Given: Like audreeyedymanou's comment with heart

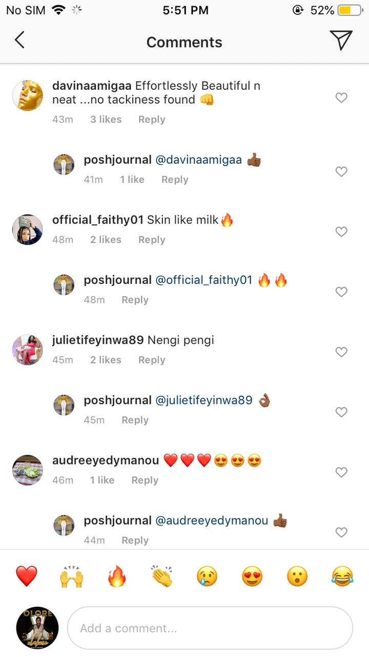Looking at the screenshot, I should coord(341,472).
